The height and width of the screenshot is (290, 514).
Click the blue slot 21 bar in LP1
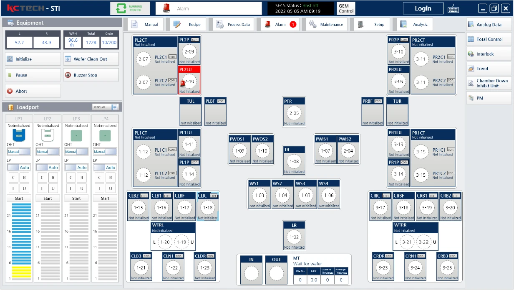pos(21,216)
